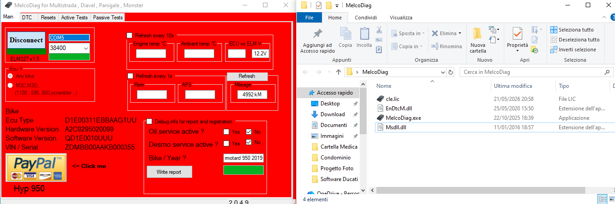Click the PayPal donate image
This screenshot has height=204, width=615.
[x=36, y=168]
